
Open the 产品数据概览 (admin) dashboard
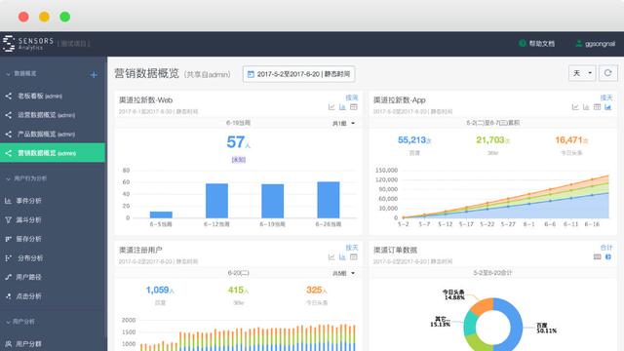(x=46, y=135)
